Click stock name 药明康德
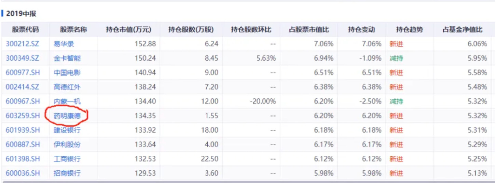496x183 pixels. tap(67, 116)
